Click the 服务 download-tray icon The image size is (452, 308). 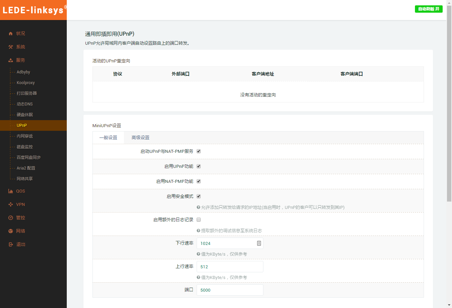click(11, 60)
